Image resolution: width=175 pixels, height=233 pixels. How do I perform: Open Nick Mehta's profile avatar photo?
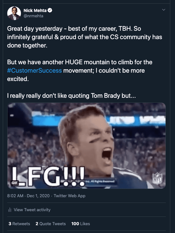click(14, 13)
